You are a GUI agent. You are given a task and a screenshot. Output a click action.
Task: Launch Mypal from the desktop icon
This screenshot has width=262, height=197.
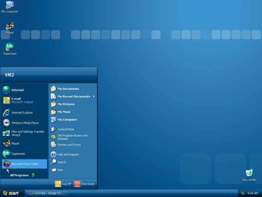10,28
